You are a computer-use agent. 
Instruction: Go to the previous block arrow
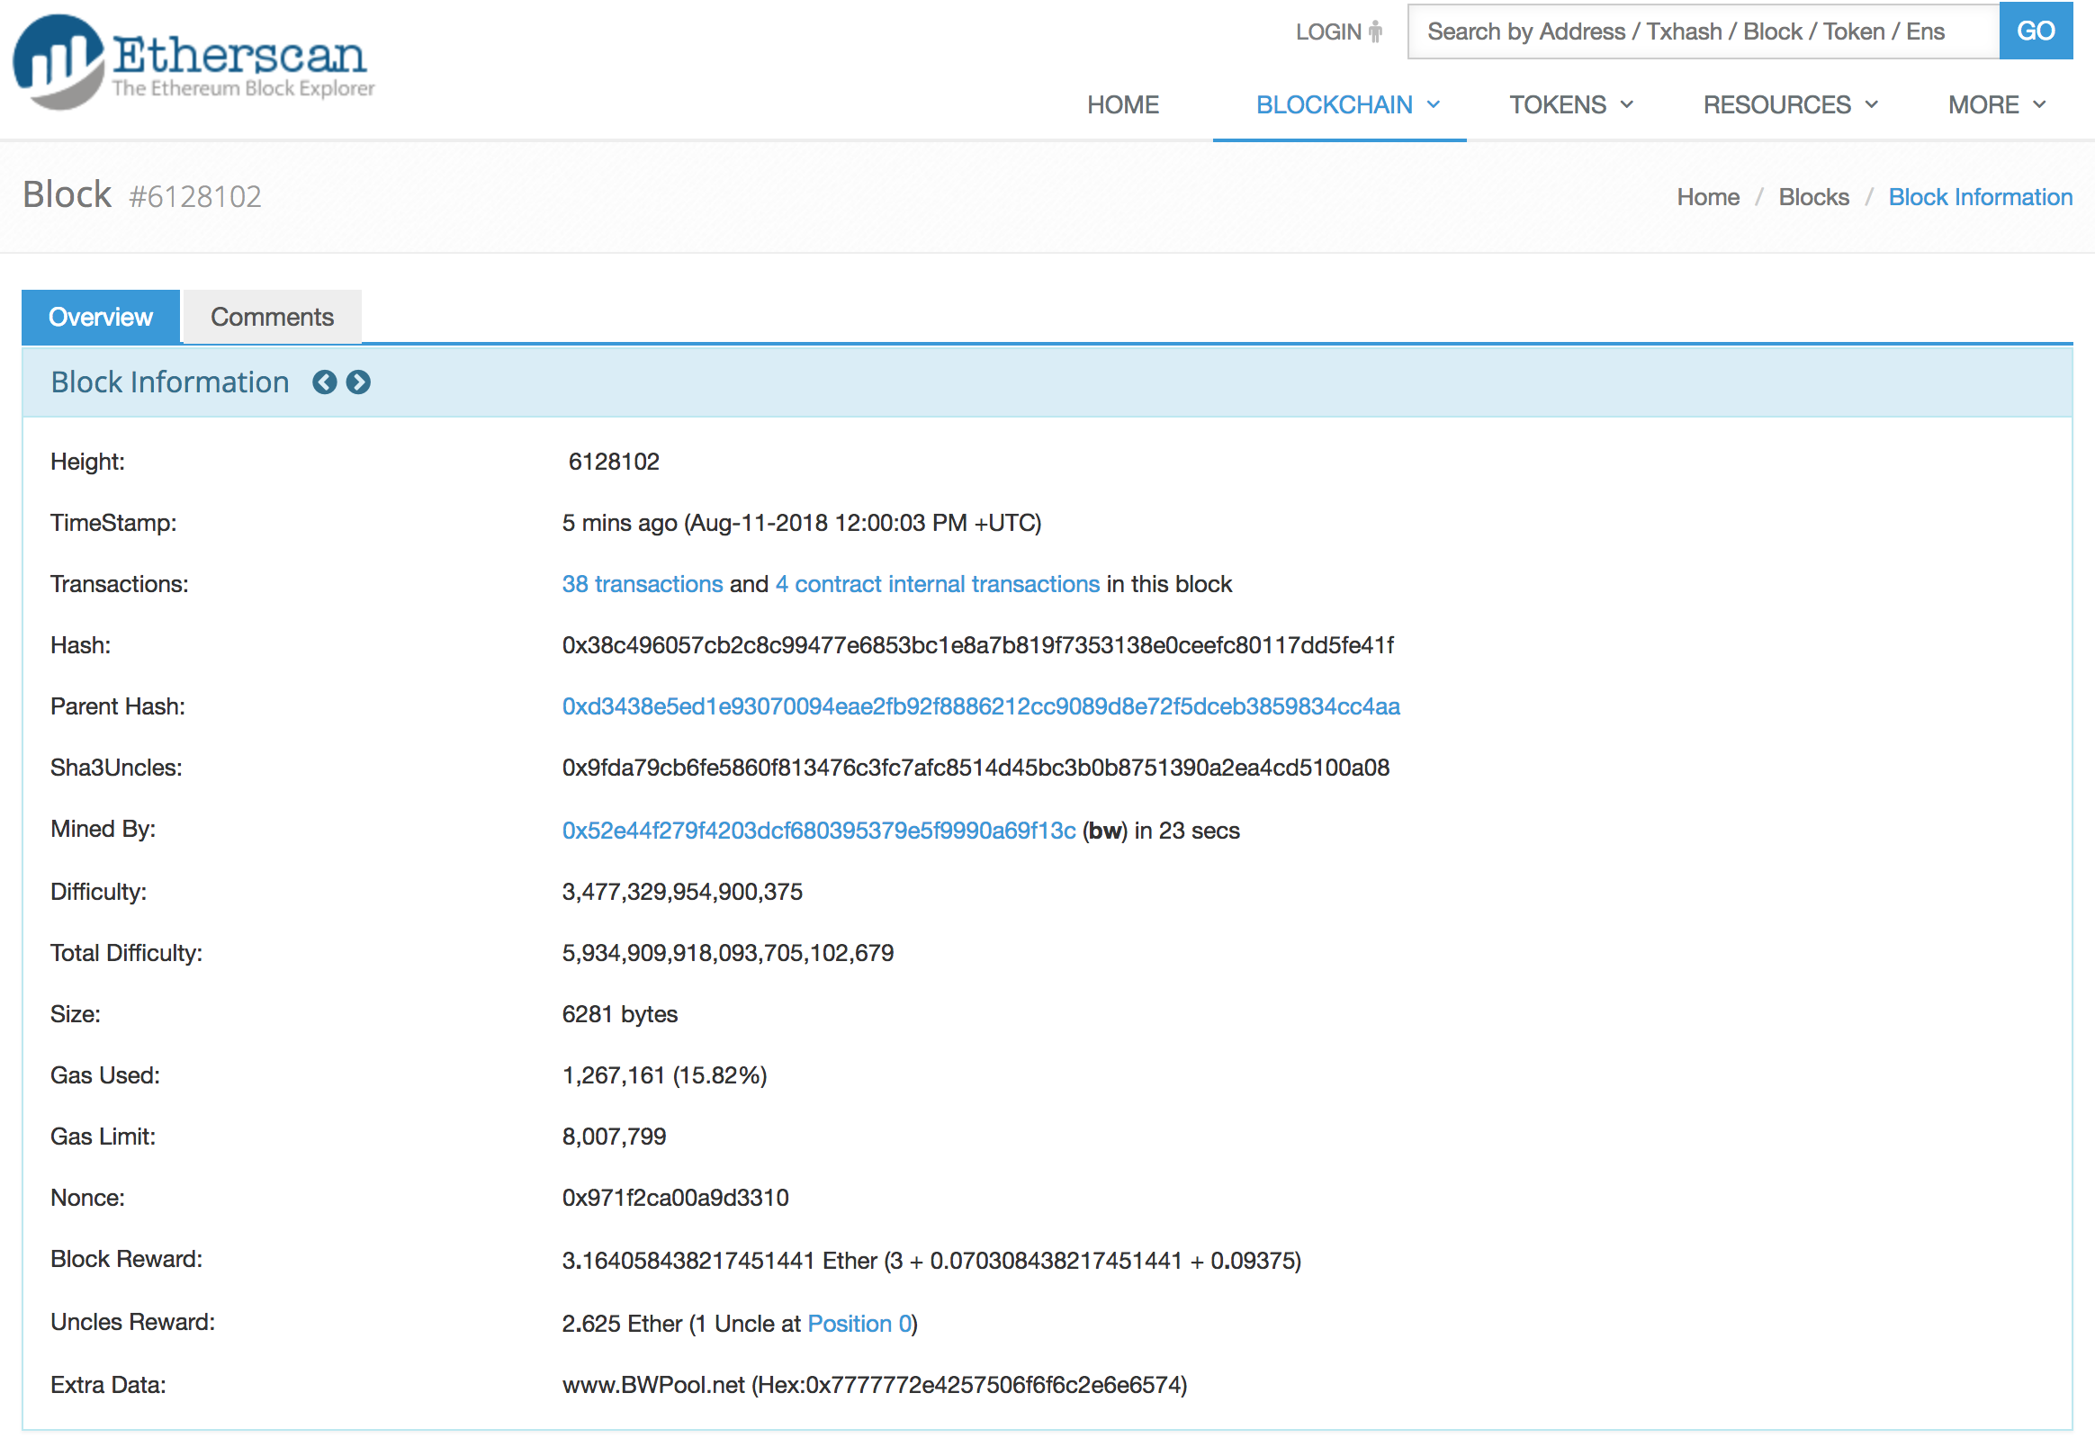324,382
